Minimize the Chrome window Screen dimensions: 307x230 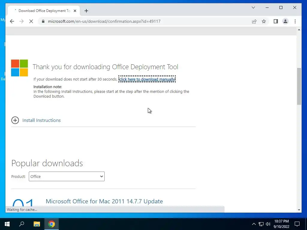point(267,7)
